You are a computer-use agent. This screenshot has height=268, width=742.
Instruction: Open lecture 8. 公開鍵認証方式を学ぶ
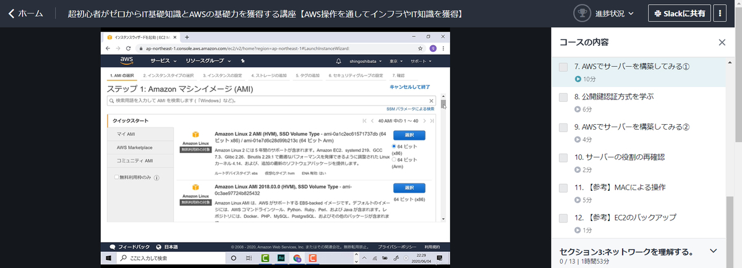pos(614,97)
